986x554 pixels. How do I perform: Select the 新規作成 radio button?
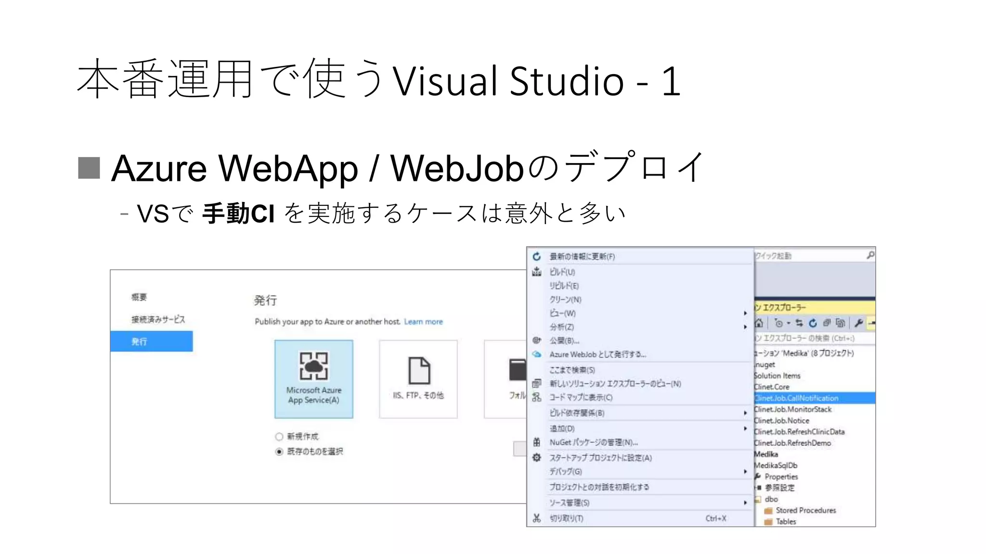coord(279,437)
